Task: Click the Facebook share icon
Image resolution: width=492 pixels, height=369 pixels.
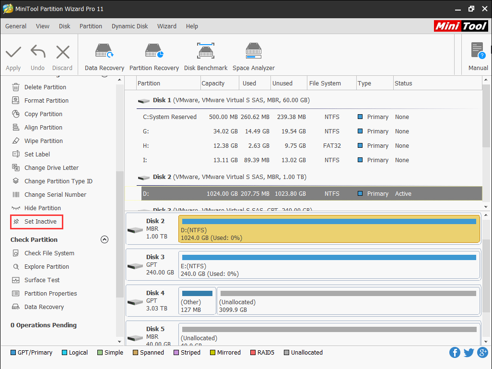Action: point(455,352)
